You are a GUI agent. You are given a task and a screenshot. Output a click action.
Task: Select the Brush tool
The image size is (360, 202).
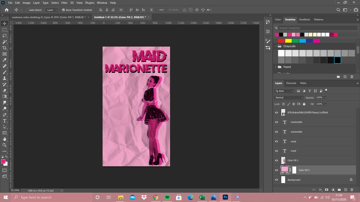(5, 72)
